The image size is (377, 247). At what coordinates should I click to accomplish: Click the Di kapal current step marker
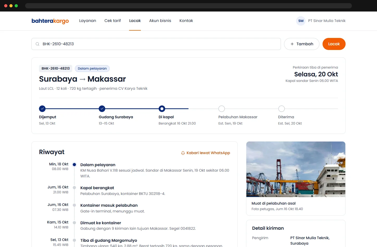coord(162,109)
